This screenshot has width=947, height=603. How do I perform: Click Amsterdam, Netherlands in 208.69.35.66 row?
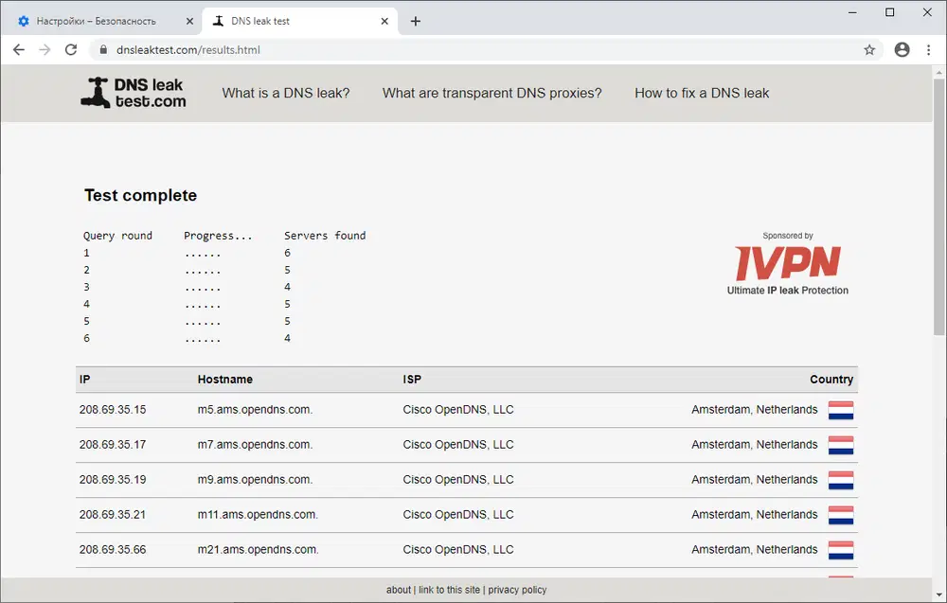[755, 549]
